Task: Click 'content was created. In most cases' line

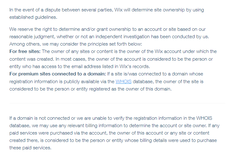Action: click(x=111, y=59)
